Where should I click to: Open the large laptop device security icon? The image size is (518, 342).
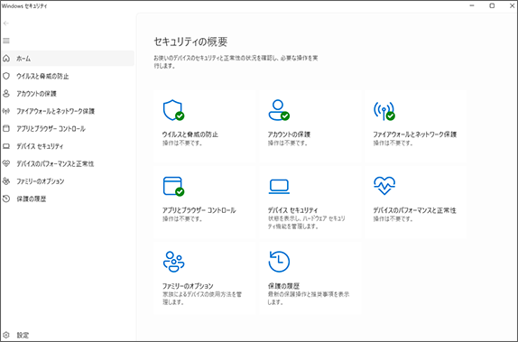279,187
